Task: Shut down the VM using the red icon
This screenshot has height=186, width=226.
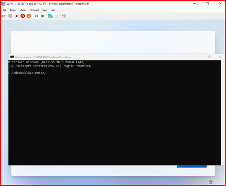Action: [x=23, y=16]
